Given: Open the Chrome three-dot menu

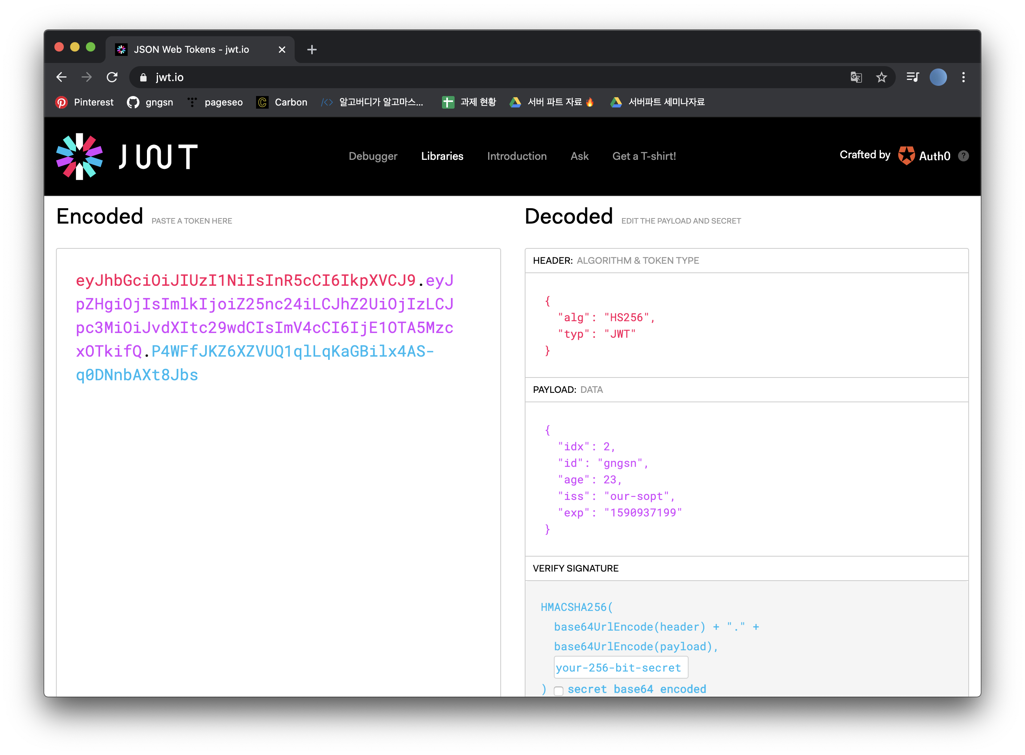Looking at the screenshot, I should point(963,77).
